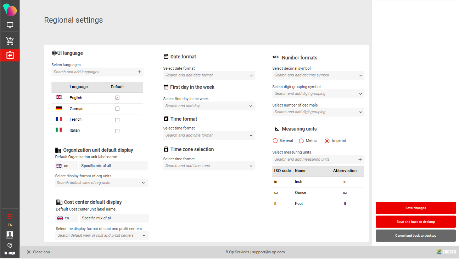This screenshot has width=459, height=259.
Task: Click the red back-arrow sidebar icon
Action: click(x=10, y=56)
